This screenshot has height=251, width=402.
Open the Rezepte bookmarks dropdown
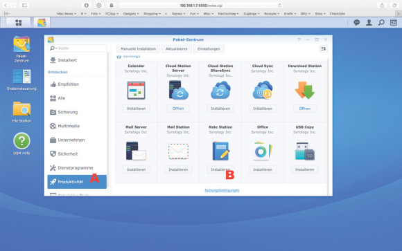[x=272, y=14]
